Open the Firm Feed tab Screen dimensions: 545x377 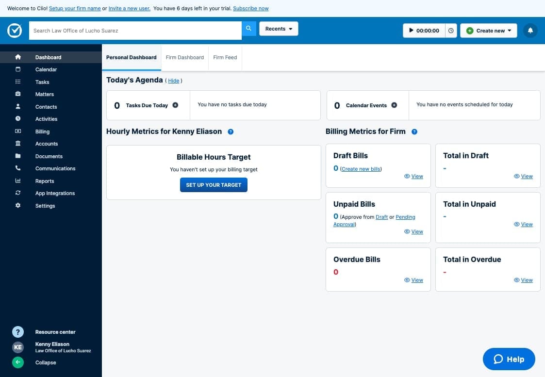[225, 57]
